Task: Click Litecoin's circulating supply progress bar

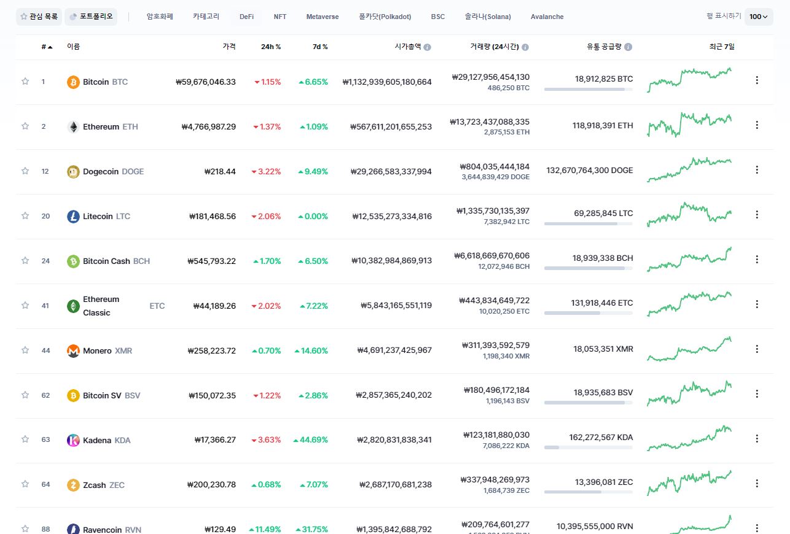Action: coord(589,224)
